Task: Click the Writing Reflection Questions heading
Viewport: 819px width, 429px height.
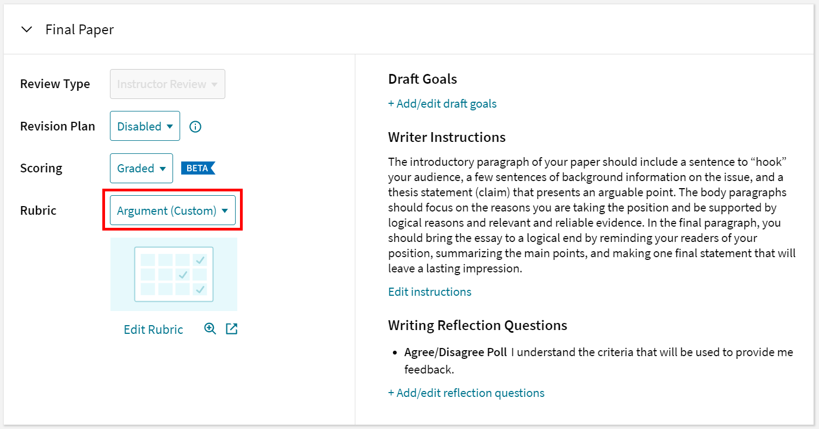Action: (478, 325)
